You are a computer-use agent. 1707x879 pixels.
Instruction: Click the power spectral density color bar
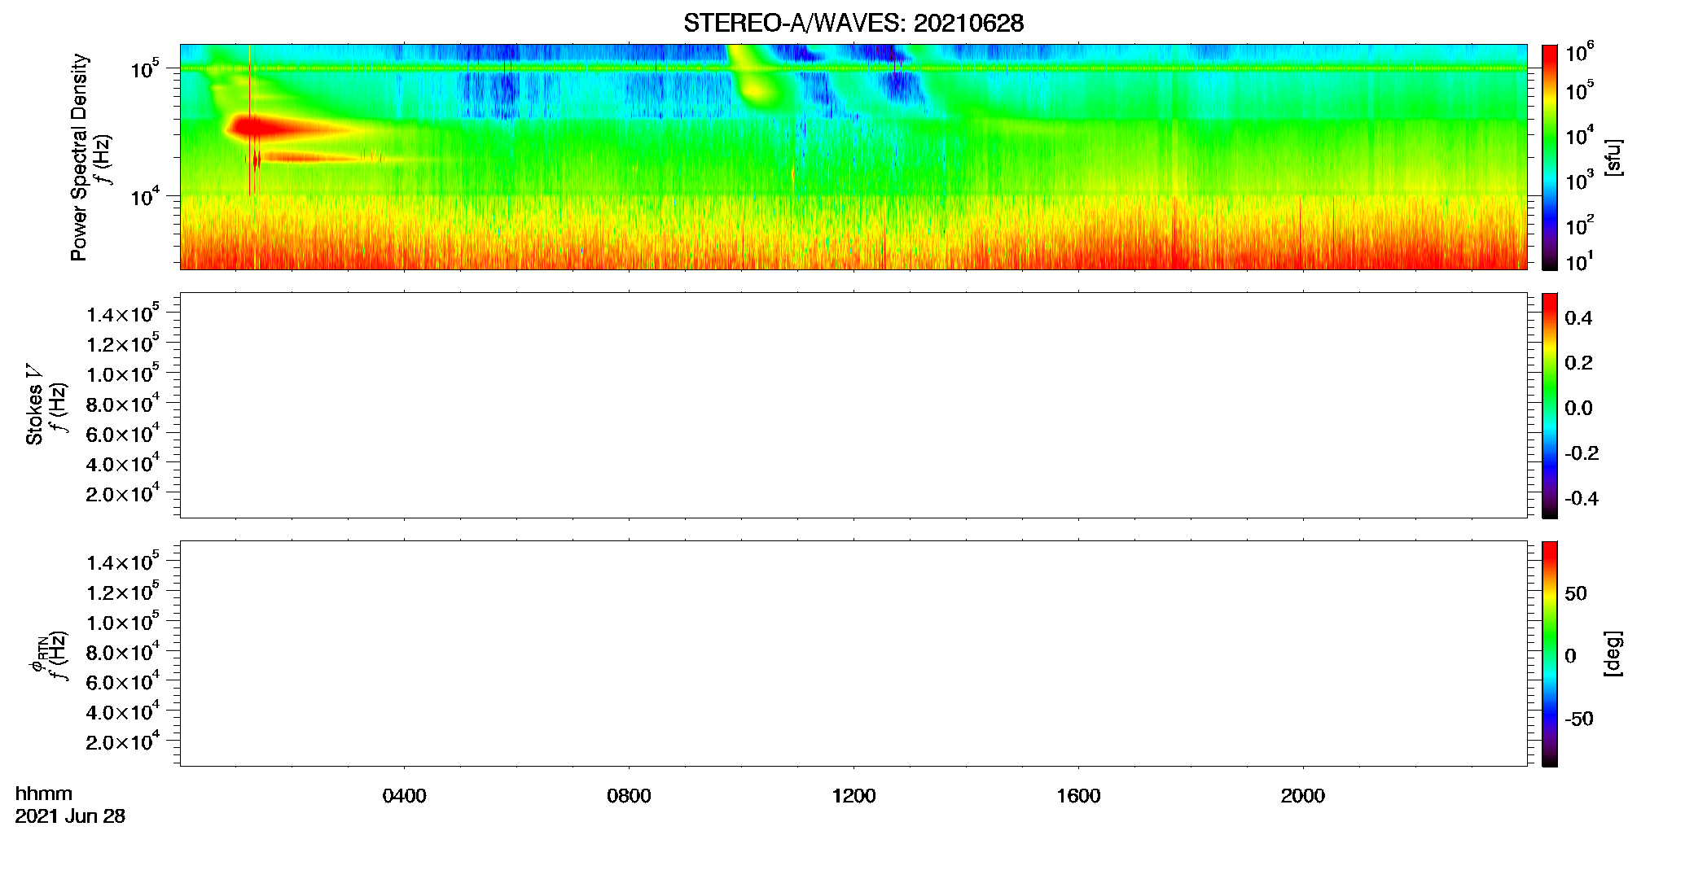1549,157
